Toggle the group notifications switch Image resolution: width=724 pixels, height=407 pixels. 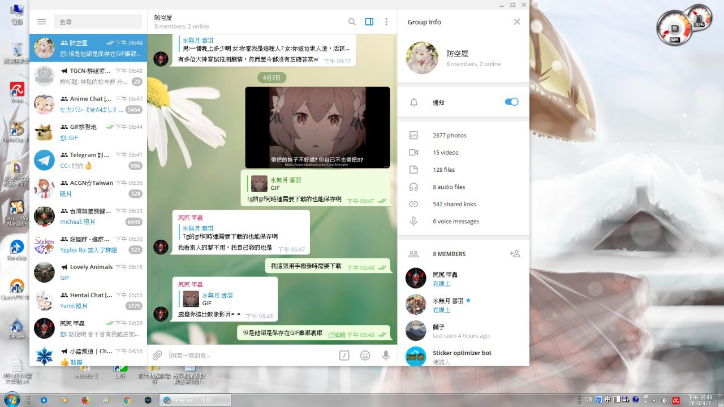click(x=511, y=102)
